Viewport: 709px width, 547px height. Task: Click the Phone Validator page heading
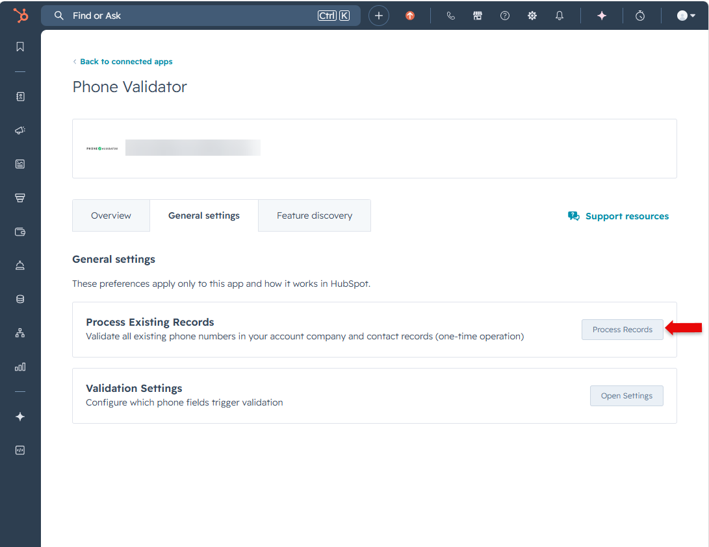(129, 87)
